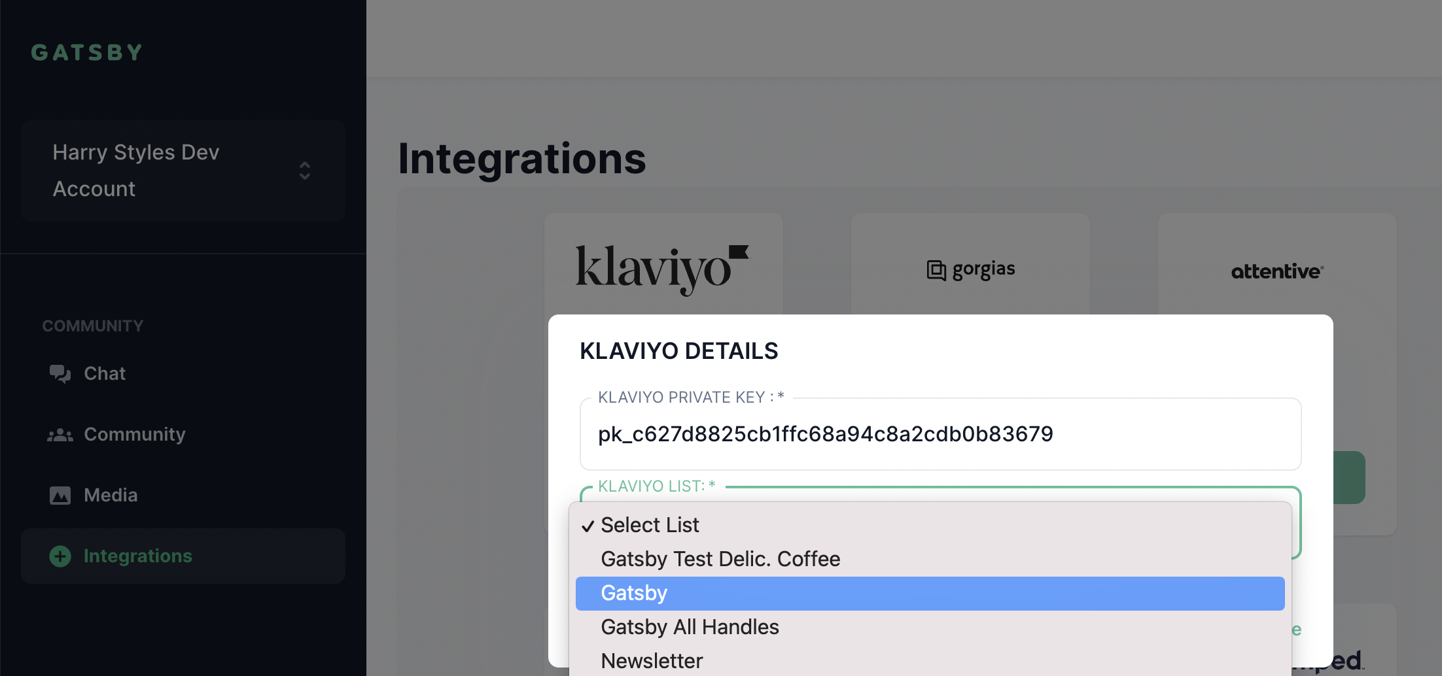Screen dimensions: 1442x676
Task: Click the Klaviyo Private Key input field
Action: click(x=940, y=434)
